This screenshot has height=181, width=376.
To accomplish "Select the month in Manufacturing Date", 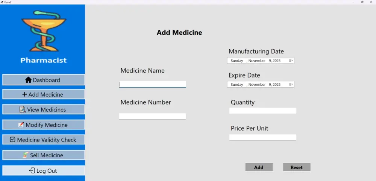I will click(257, 61).
